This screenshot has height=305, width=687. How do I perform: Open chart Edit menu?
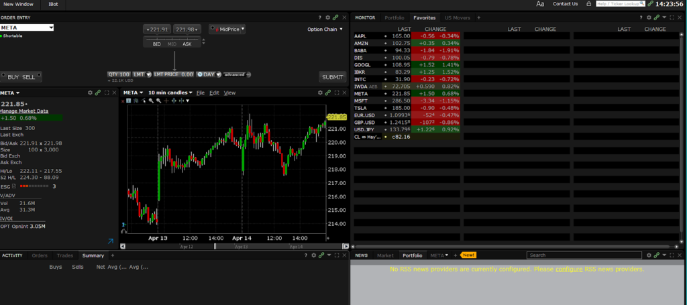(x=214, y=93)
